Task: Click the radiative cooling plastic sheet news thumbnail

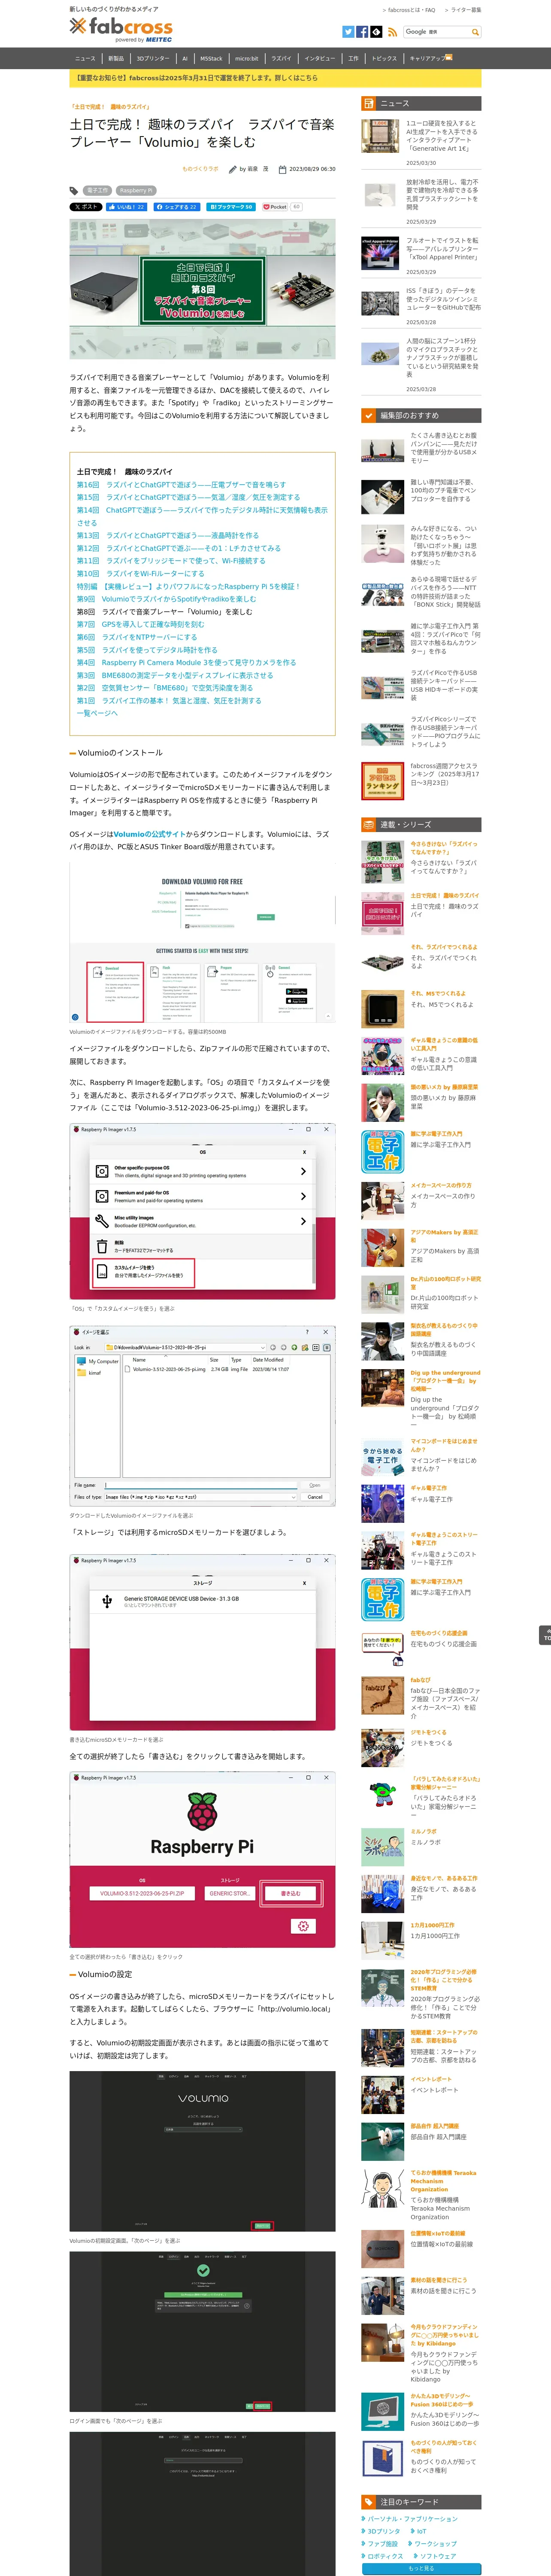Action: coord(381,195)
